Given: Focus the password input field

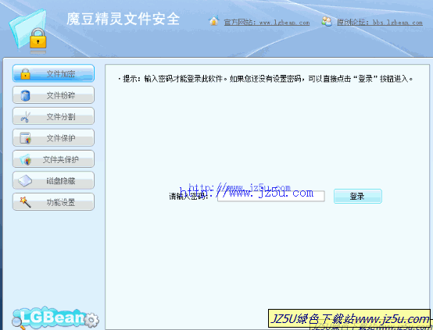Looking at the screenshot, I should coord(271,196).
